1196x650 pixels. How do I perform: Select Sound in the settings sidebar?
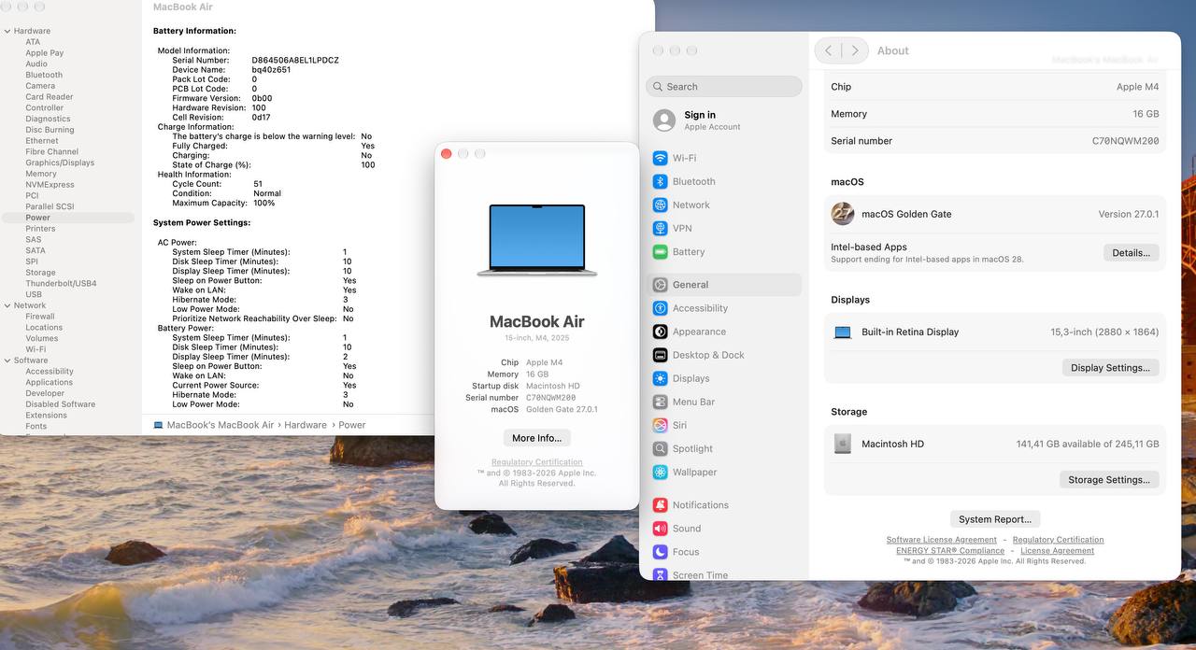(x=724, y=529)
